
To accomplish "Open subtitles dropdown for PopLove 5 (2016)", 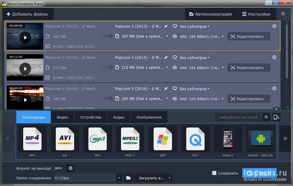I will click(194, 89).
